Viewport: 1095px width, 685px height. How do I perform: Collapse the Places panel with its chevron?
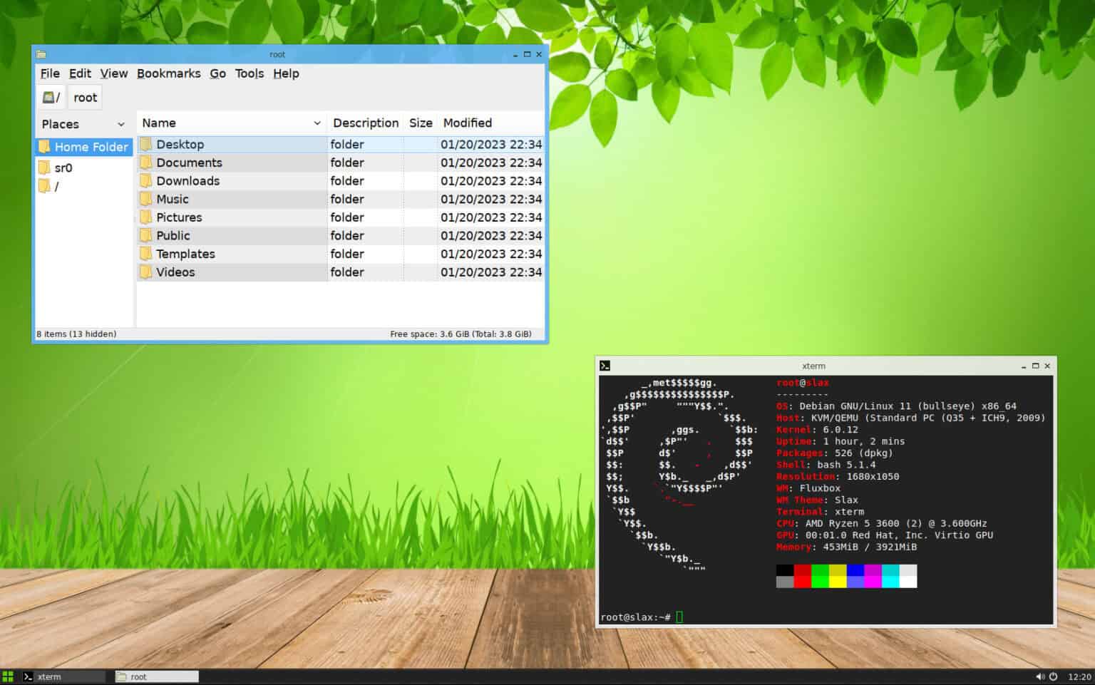[120, 124]
